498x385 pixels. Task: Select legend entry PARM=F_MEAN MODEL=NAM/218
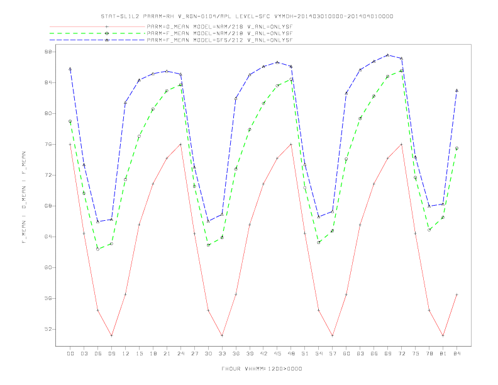(220, 33)
